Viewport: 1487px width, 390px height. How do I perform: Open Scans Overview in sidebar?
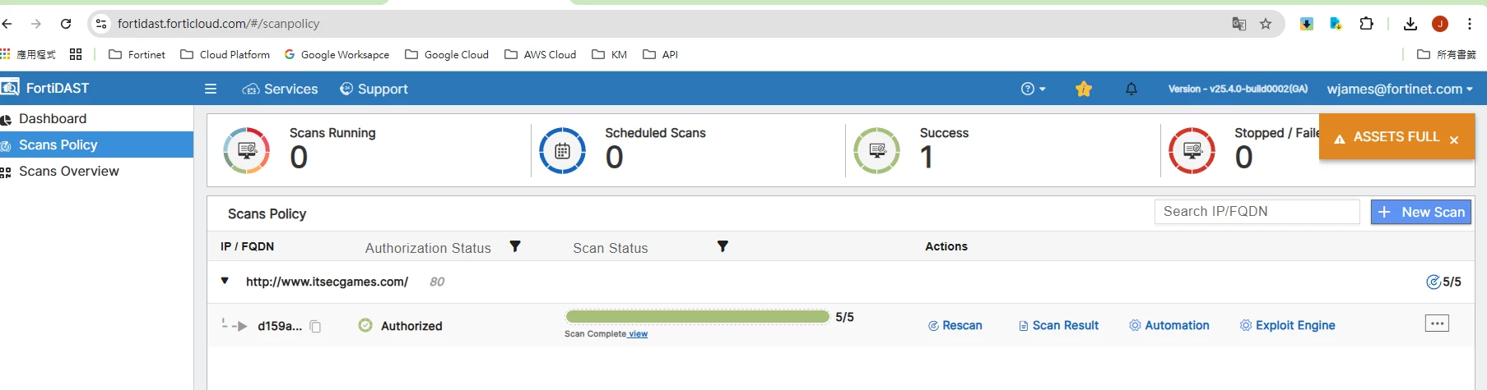[96, 172]
